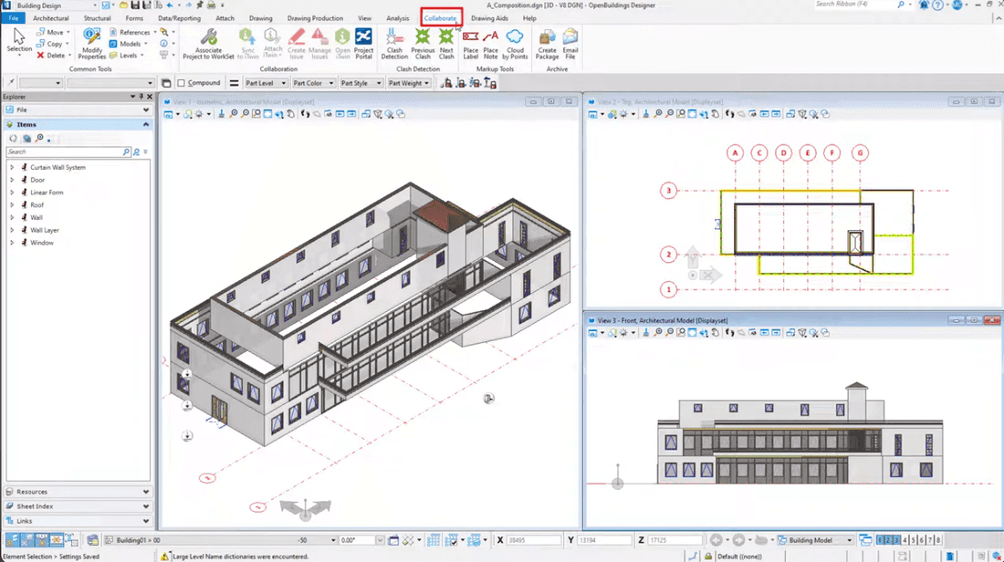Open the Modify Properties tool
1004x562 pixels.
(91, 44)
